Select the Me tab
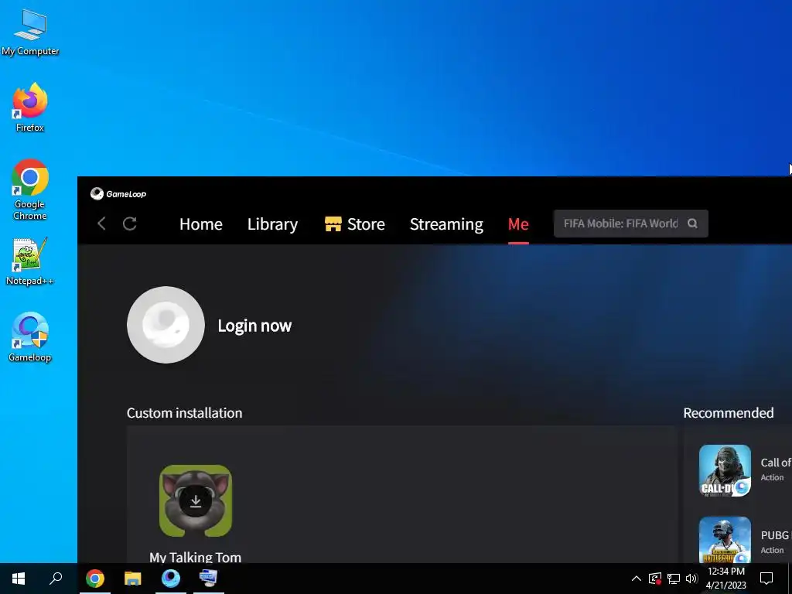 click(x=518, y=224)
